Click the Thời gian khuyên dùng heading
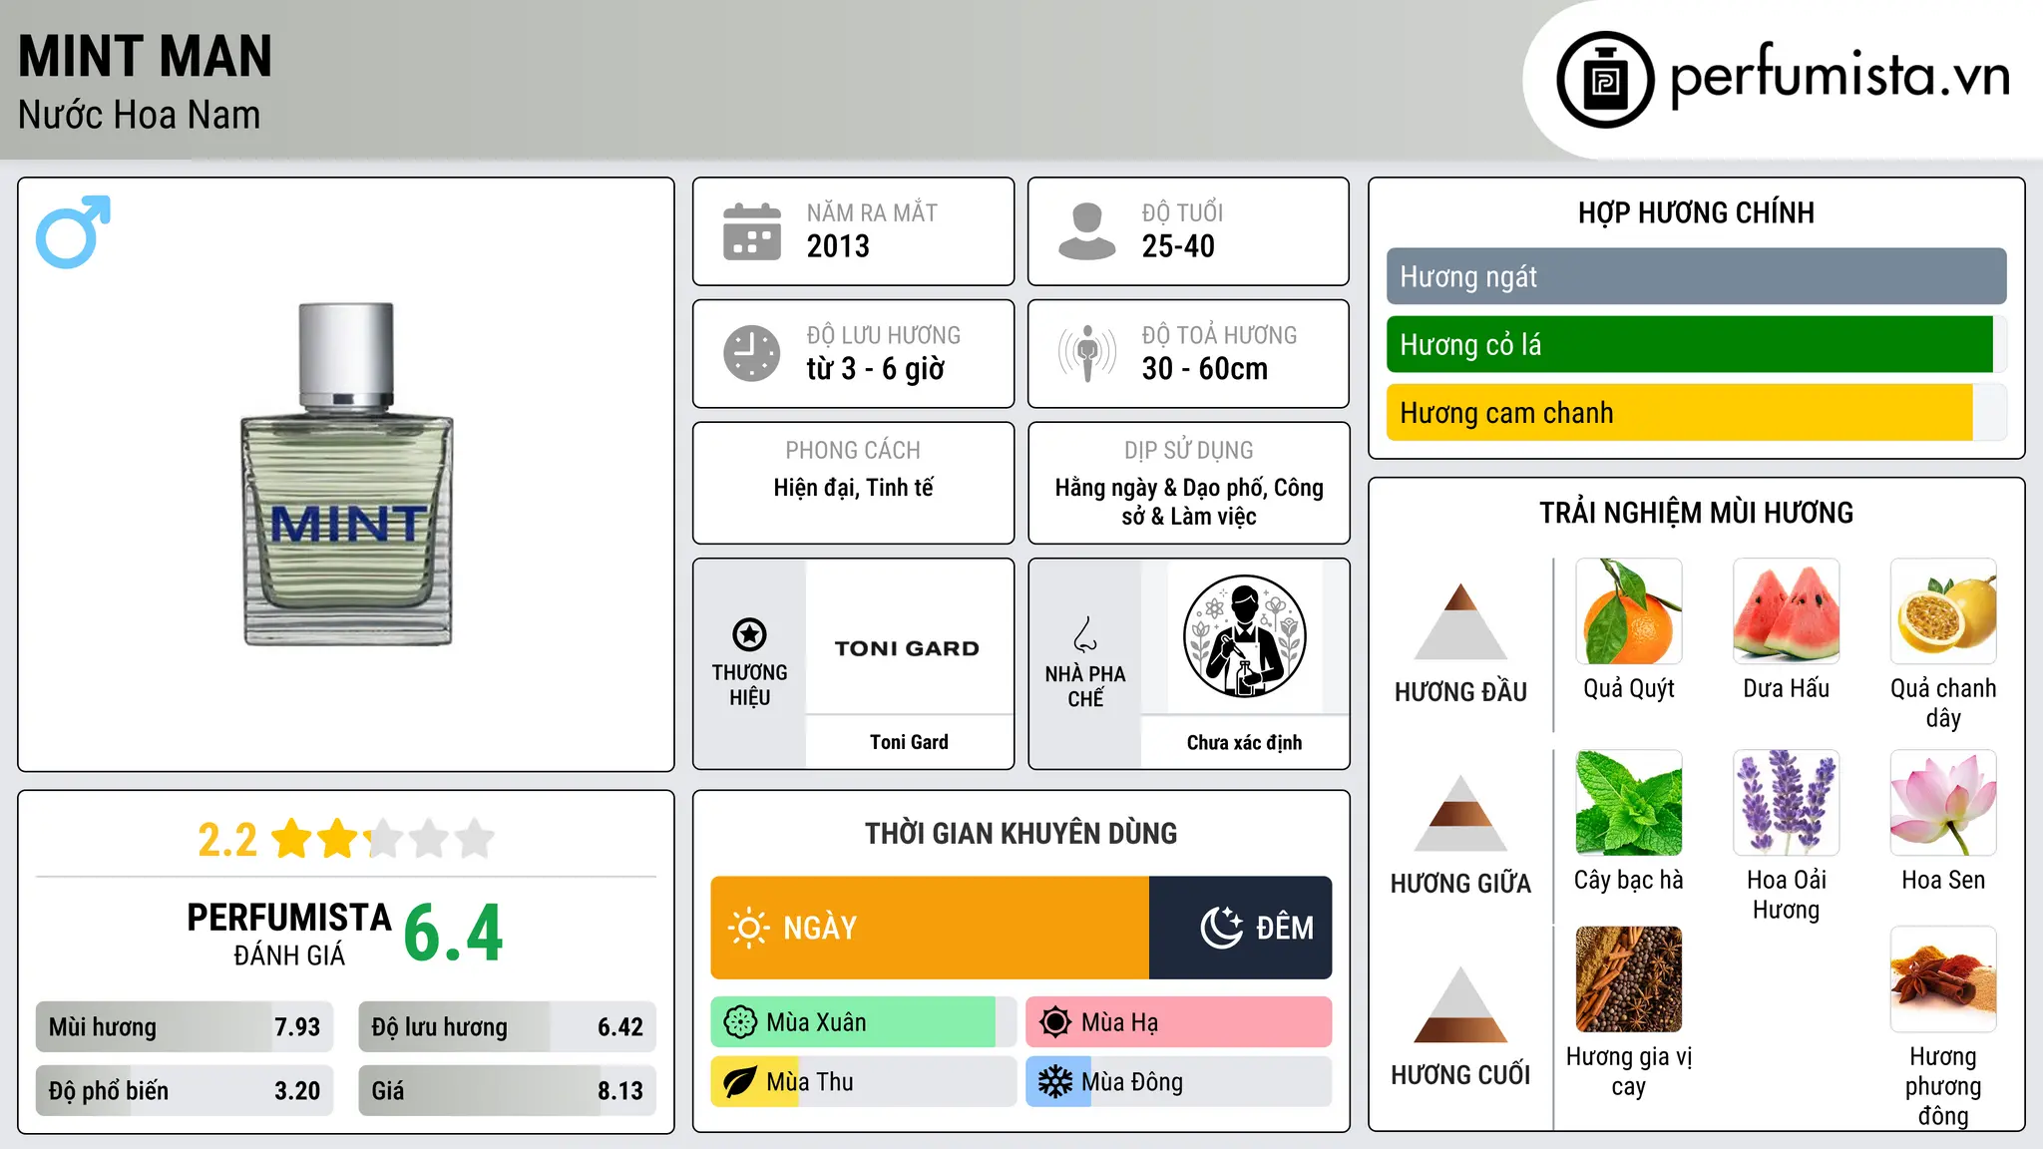Image resolution: width=2043 pixels, height=1149 pixels. [1021, 833]
